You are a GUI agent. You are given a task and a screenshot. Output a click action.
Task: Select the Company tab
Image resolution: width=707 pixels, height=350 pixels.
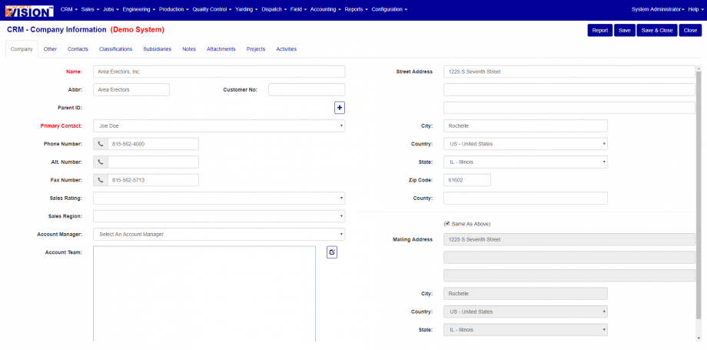22,49
